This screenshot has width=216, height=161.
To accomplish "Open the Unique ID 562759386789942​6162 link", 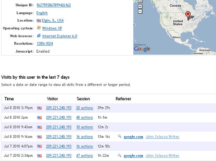I will point(54,5).
